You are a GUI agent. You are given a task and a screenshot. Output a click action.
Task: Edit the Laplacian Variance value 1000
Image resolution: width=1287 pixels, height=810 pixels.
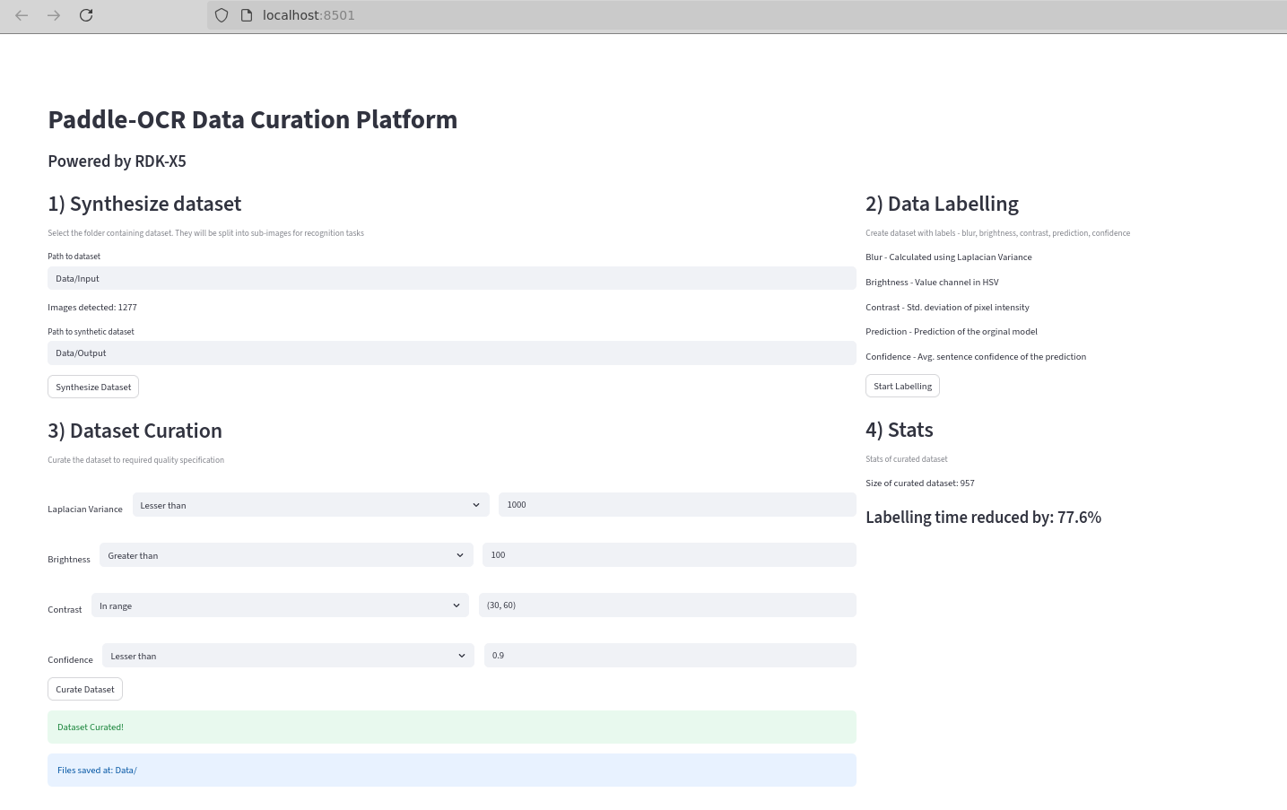[x=677, y=504]
